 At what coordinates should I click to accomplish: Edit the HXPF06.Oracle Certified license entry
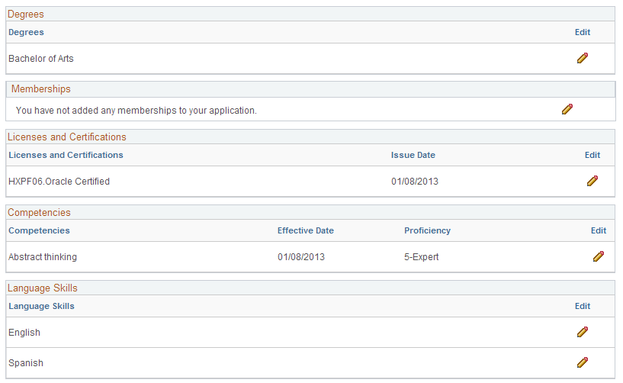pyautogui.click(x=592, y=181)
